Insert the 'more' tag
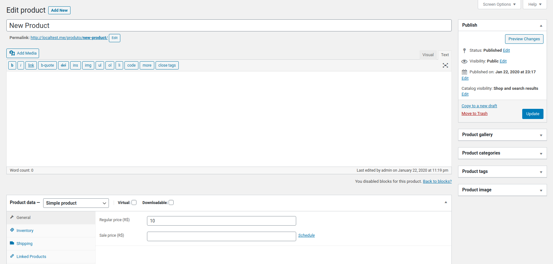The width and height of the screenshot is (553, 264). click(x=147, y=65)
